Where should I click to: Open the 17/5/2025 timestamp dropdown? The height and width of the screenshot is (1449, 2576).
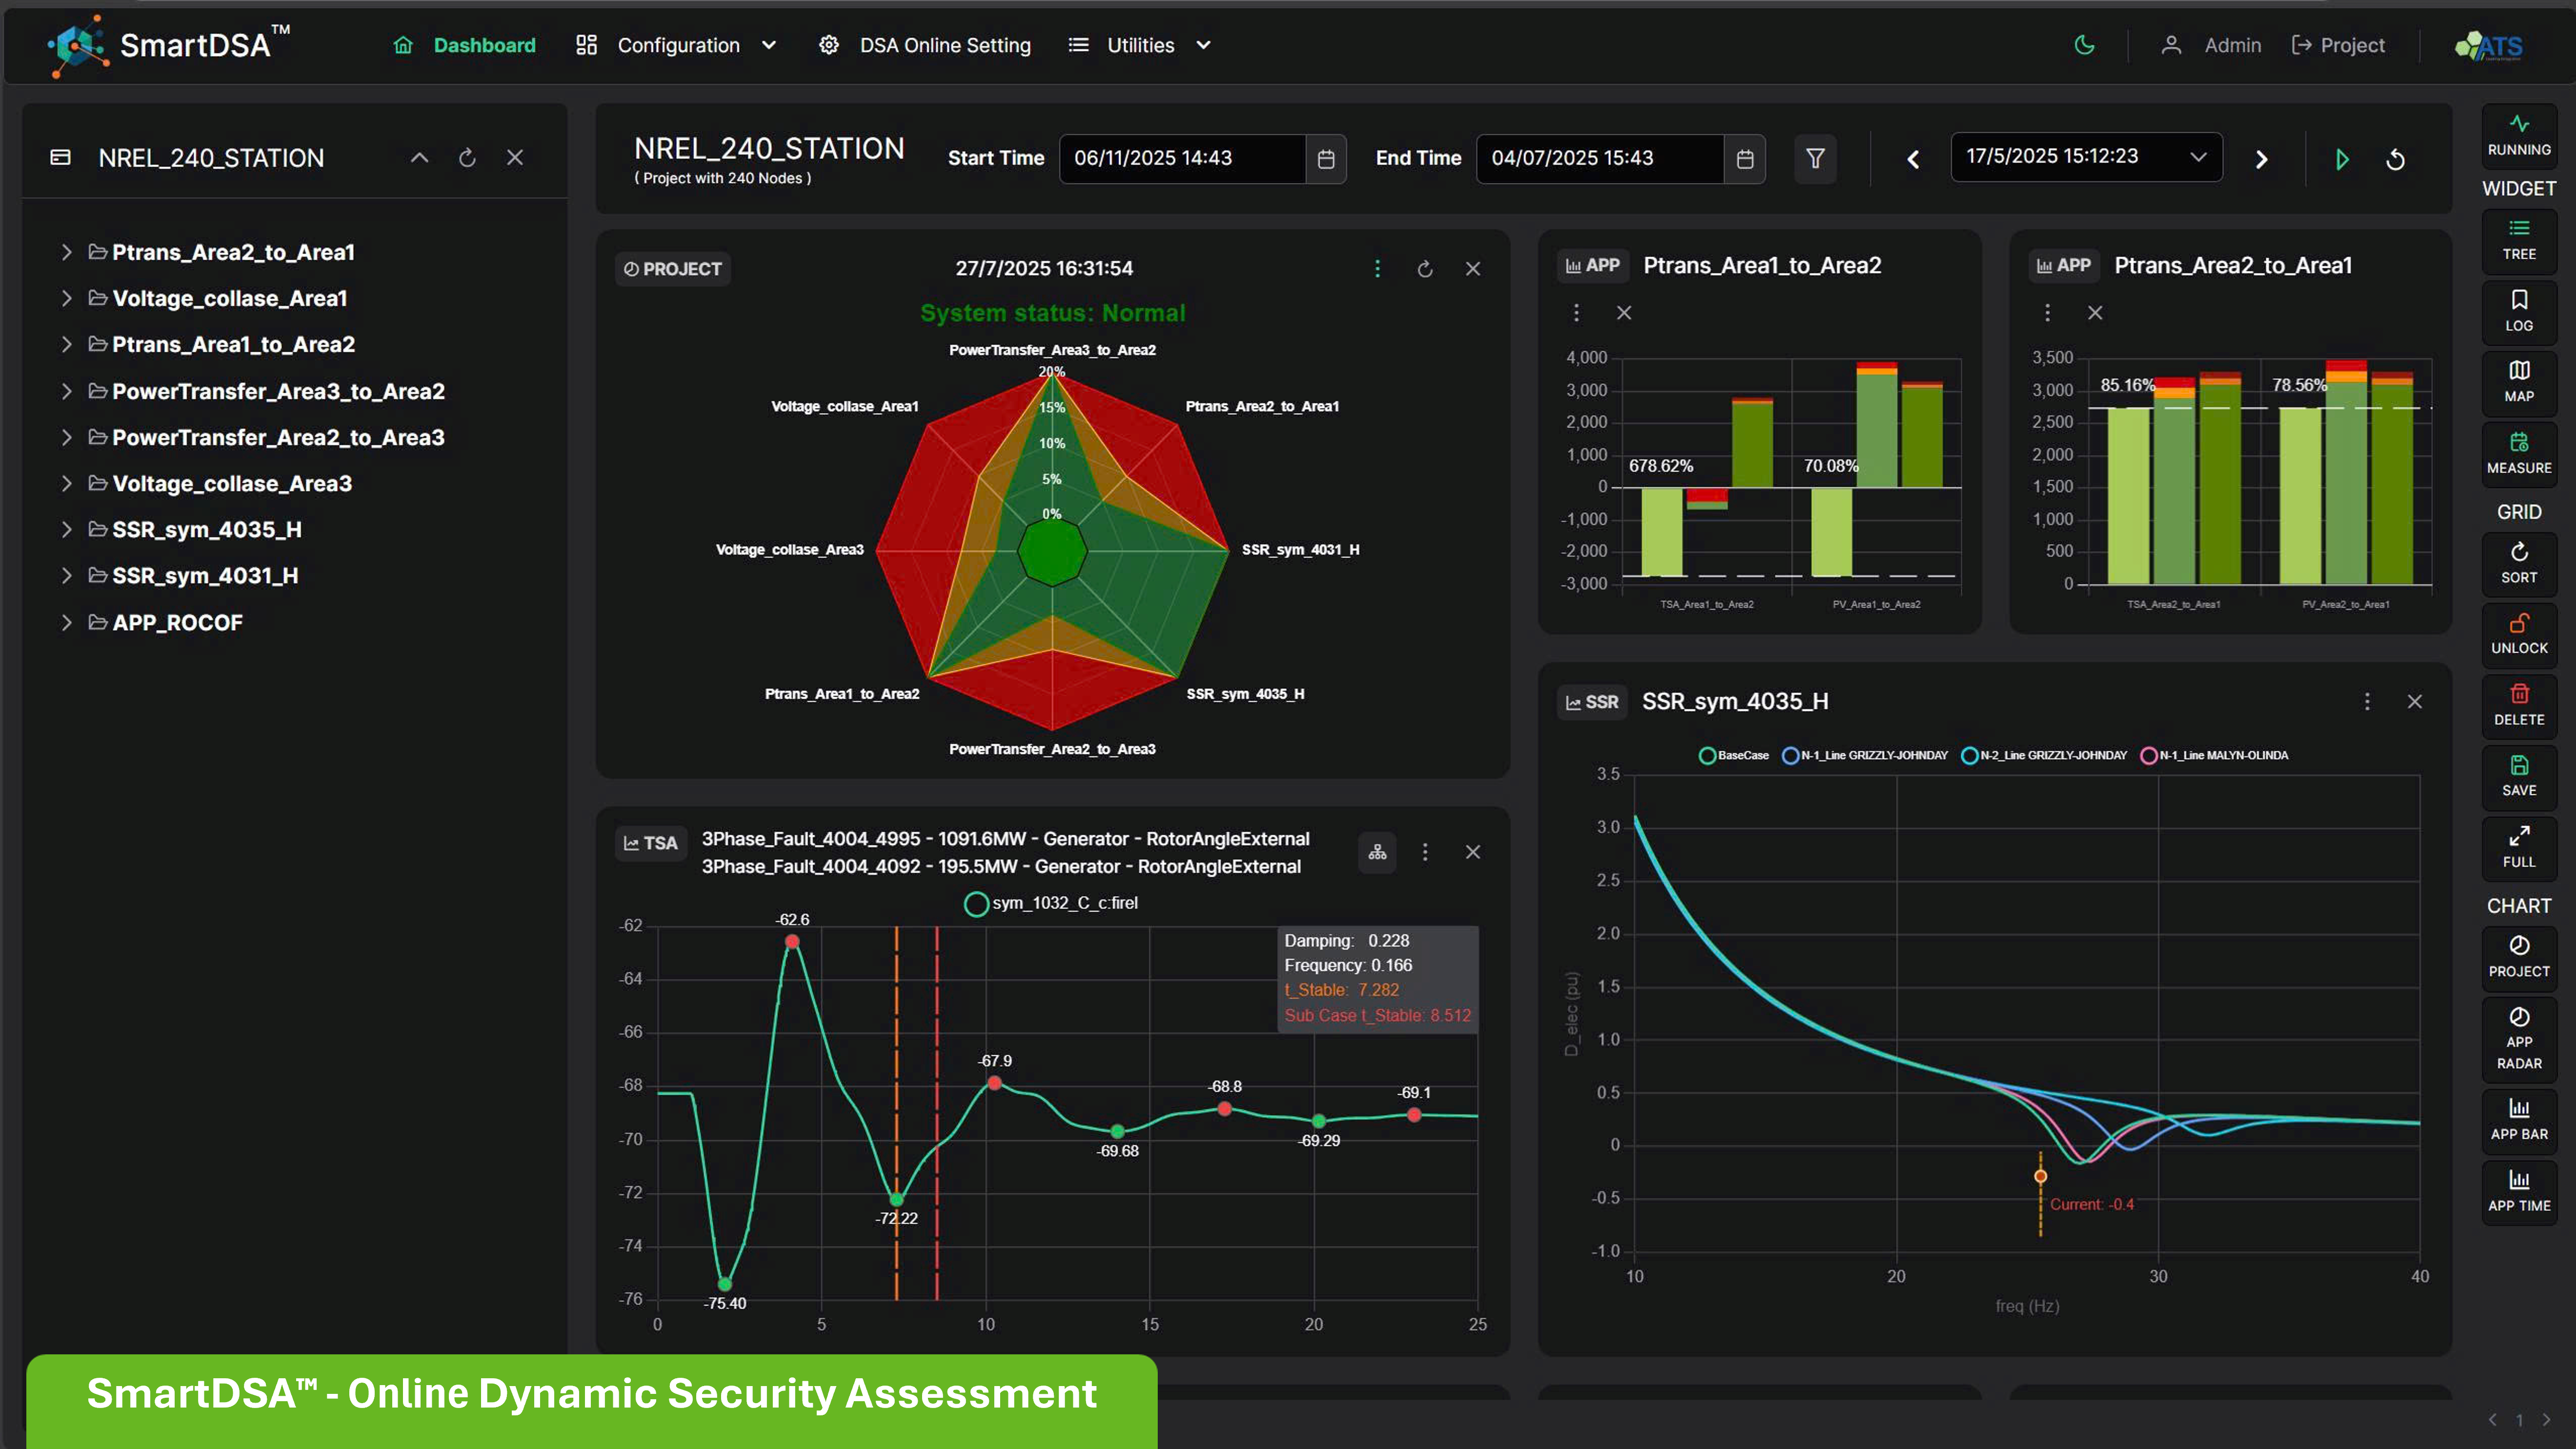click(2086, 157)
